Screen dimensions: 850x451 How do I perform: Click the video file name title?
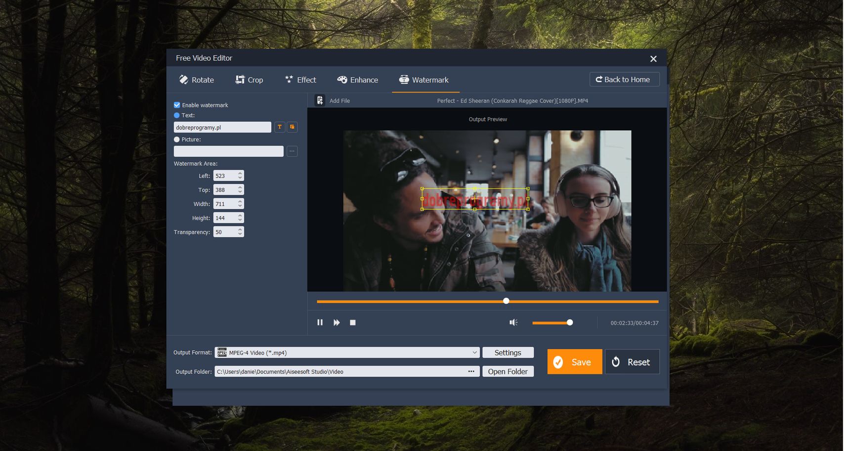(x=512, y=101)
